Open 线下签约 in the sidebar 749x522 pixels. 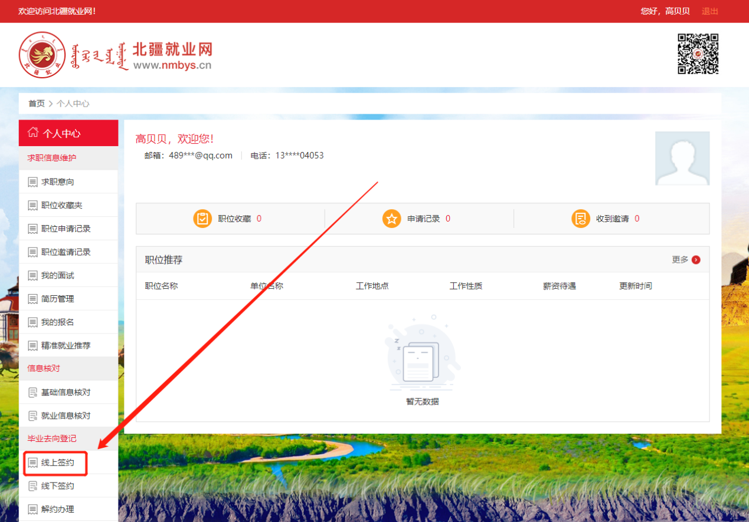pos(58,486)
